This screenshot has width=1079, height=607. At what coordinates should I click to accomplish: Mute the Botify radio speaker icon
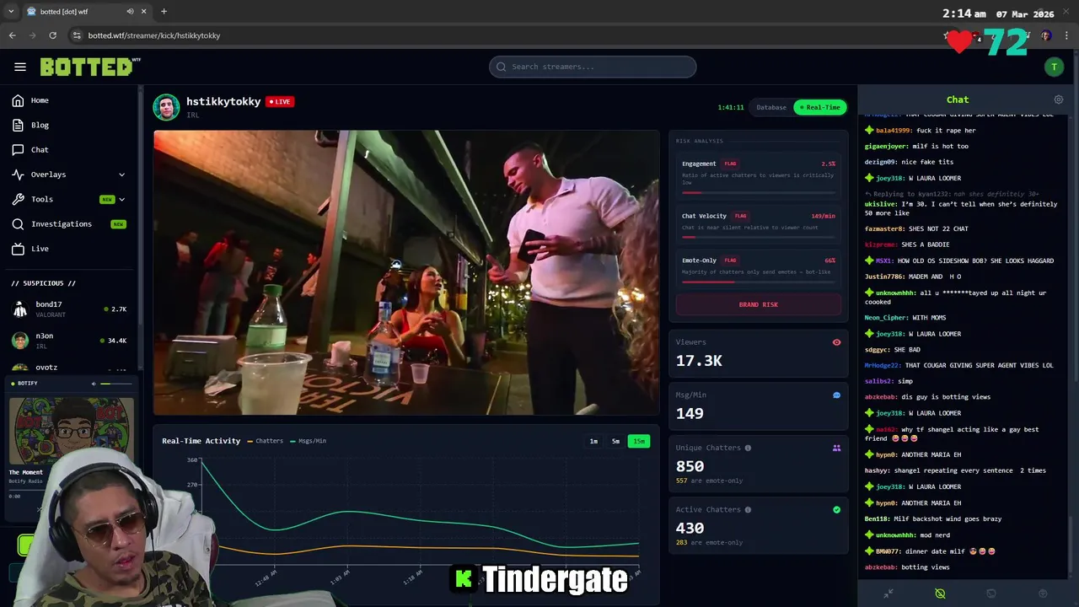point(94,384)
